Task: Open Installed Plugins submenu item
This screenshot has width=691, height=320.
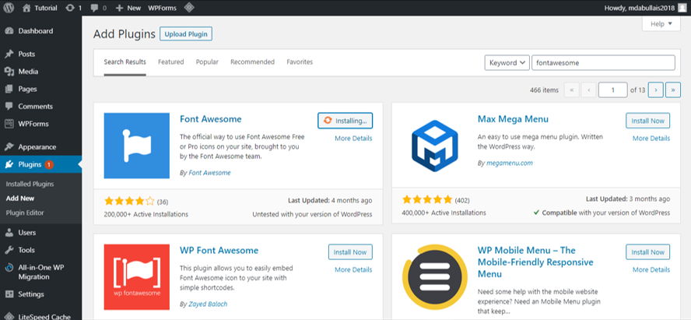Action: pyautogui.click(x=30, y=184)
